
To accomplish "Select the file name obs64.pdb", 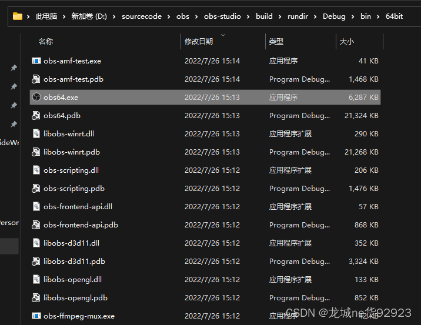I will coord(62,115).
